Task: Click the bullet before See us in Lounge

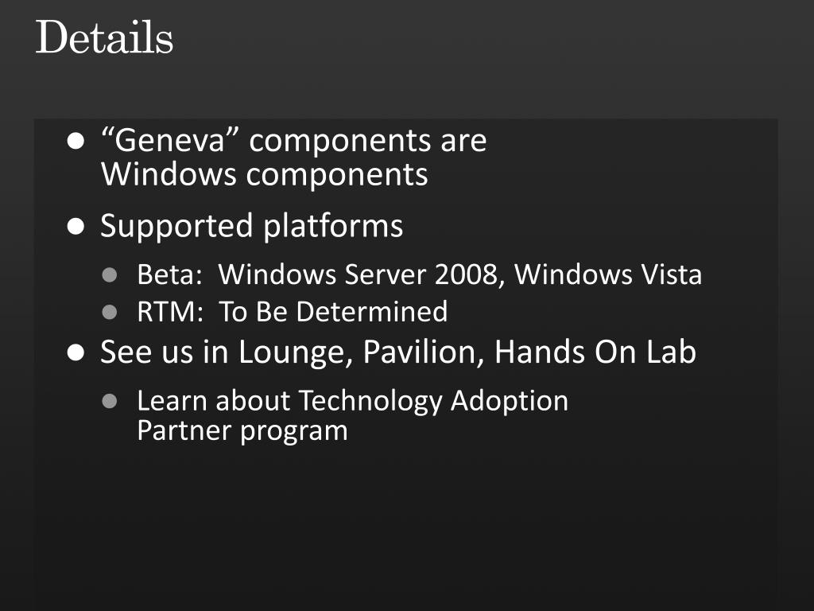Action: coord(76,352)
